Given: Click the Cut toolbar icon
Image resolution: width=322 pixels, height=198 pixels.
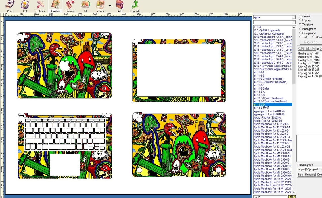Looking at the screenshot, I should click(25, 6).
